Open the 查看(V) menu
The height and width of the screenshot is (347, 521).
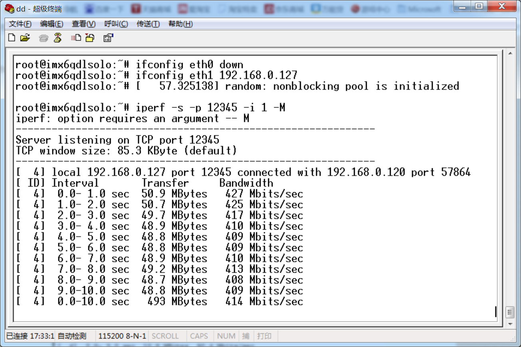tap(84, 24)
